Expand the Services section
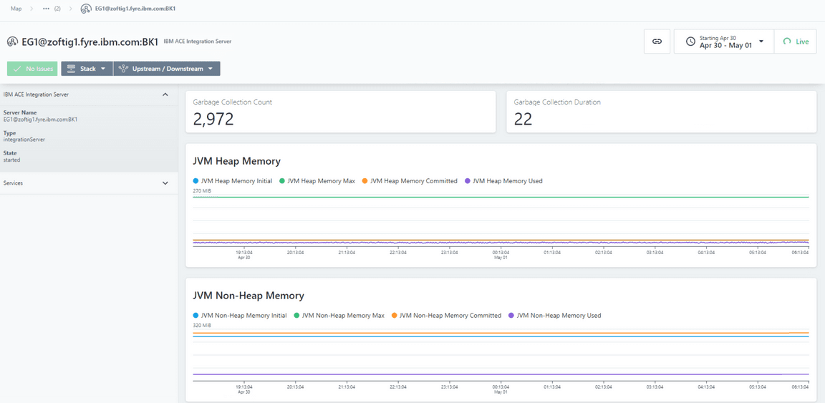 (165, 183)
